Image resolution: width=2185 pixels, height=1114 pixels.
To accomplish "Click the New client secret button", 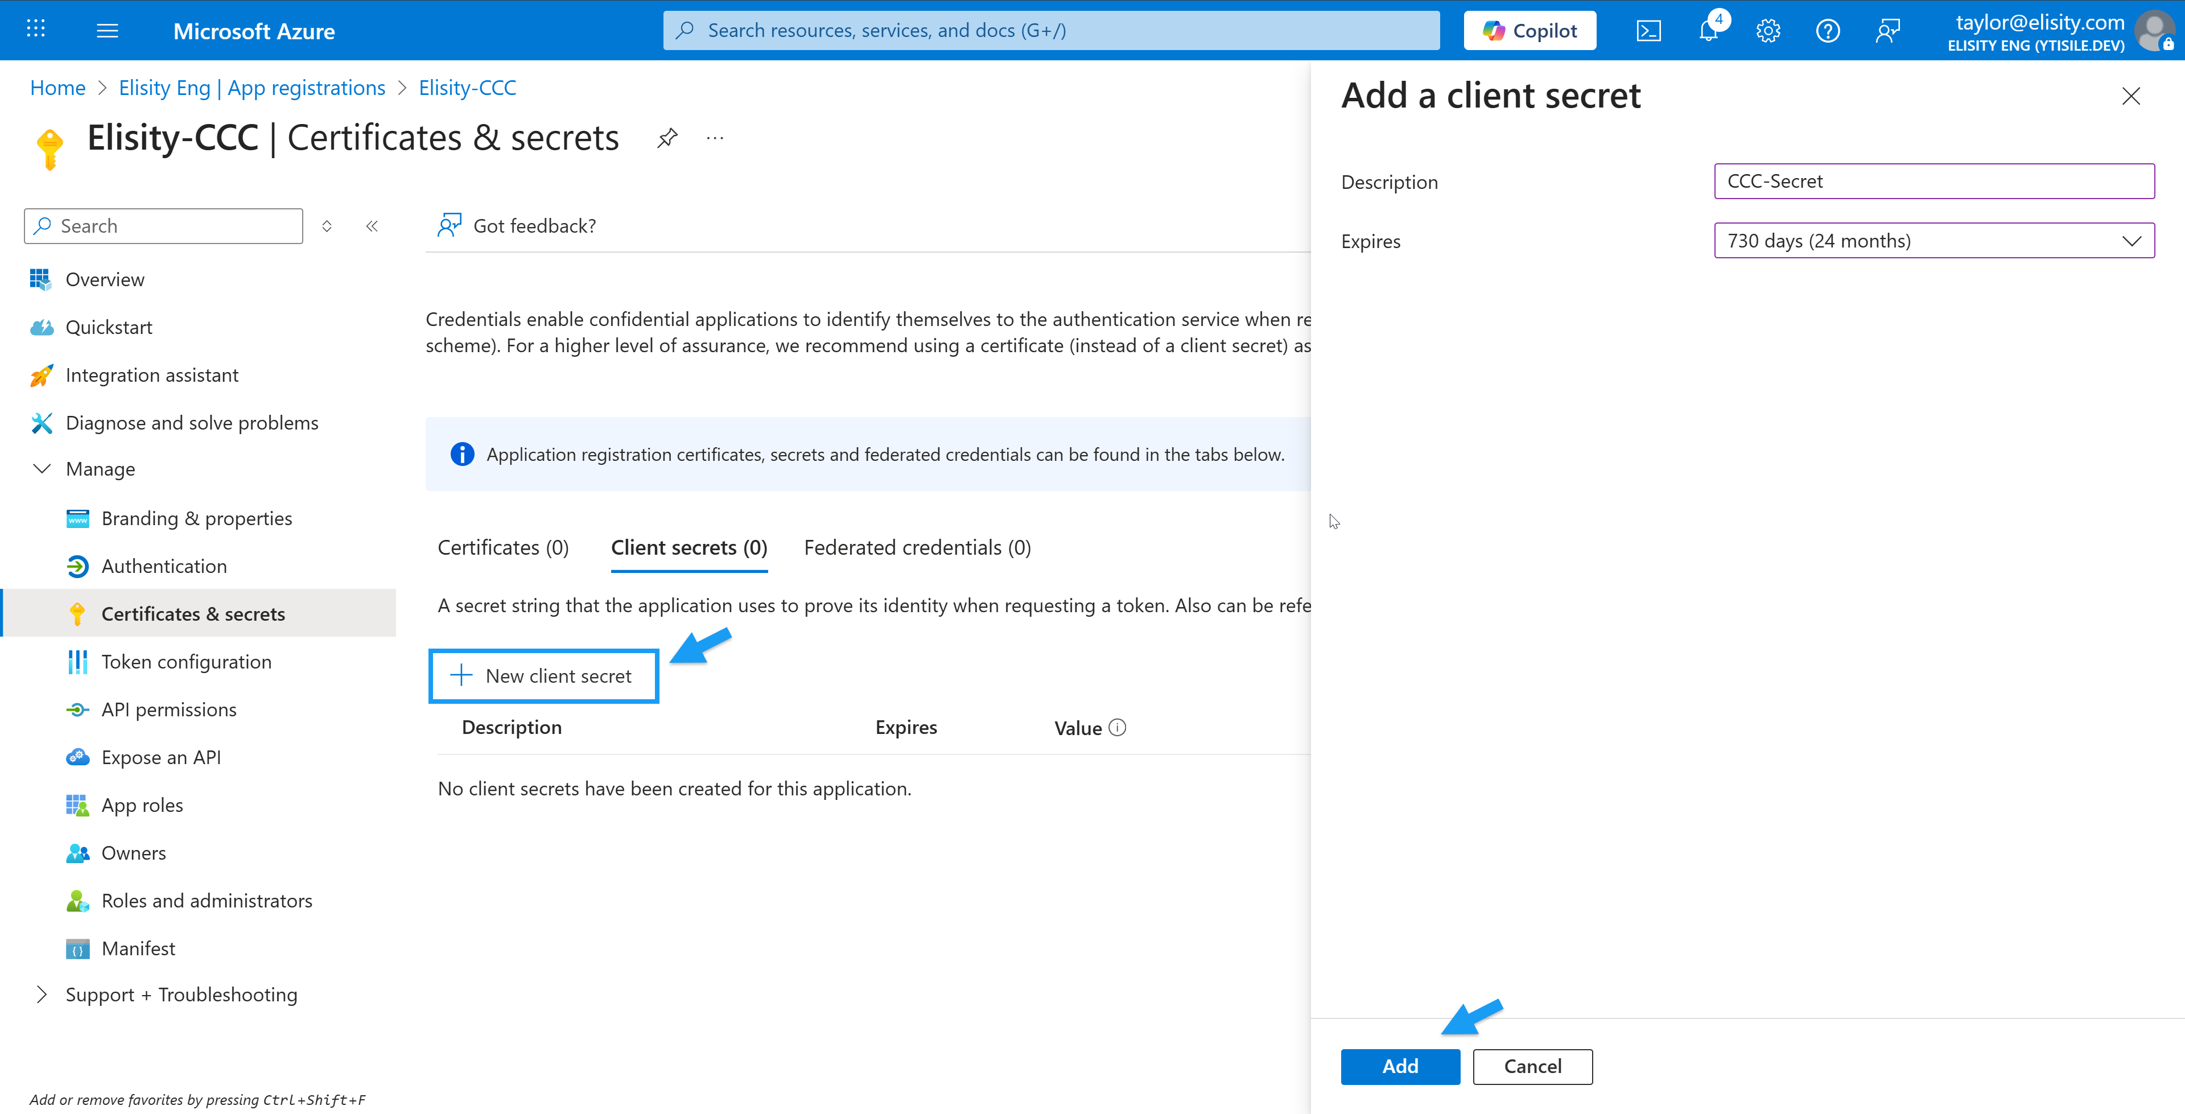I will (544, 676).
